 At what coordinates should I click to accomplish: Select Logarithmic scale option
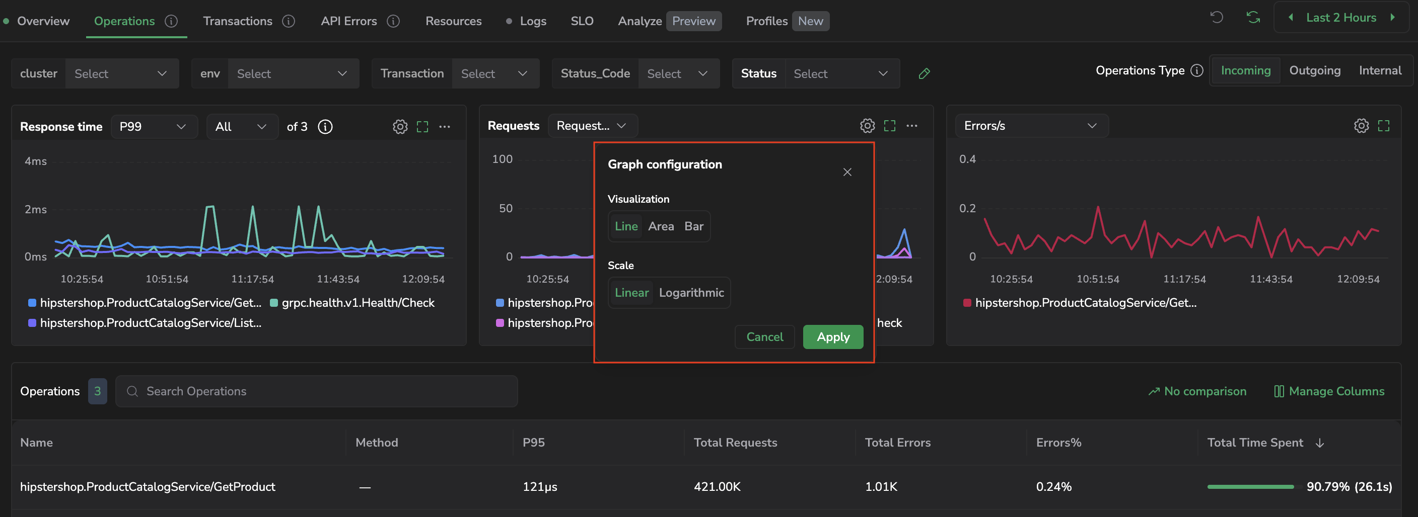tap(691, 293)
